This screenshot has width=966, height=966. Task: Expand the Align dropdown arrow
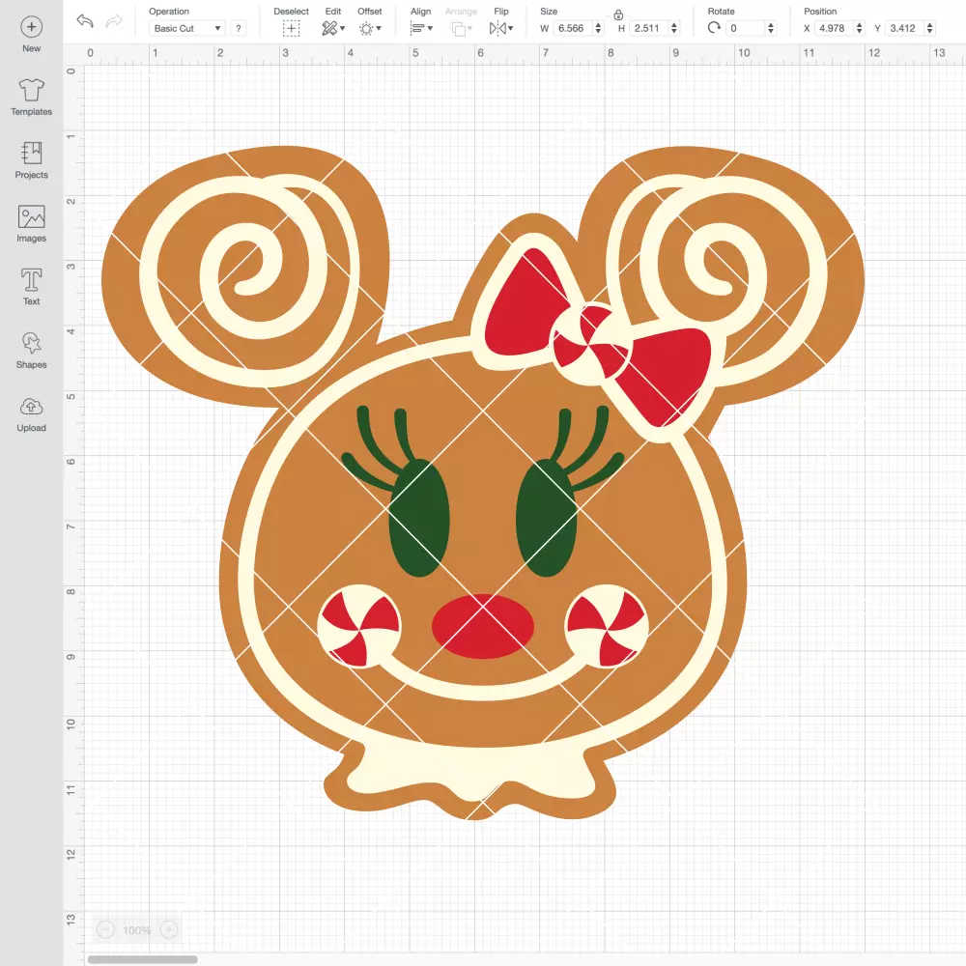click(430, 28)
